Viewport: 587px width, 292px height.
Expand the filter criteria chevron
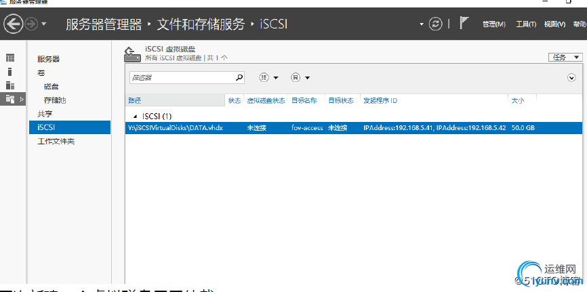click(571, 78)
